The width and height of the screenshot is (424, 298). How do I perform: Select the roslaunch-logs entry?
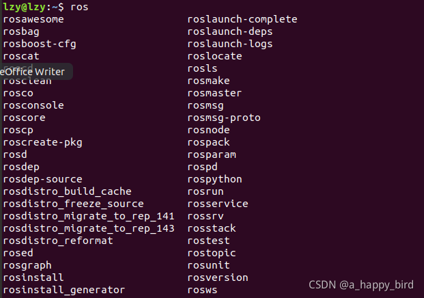point(230,44)
